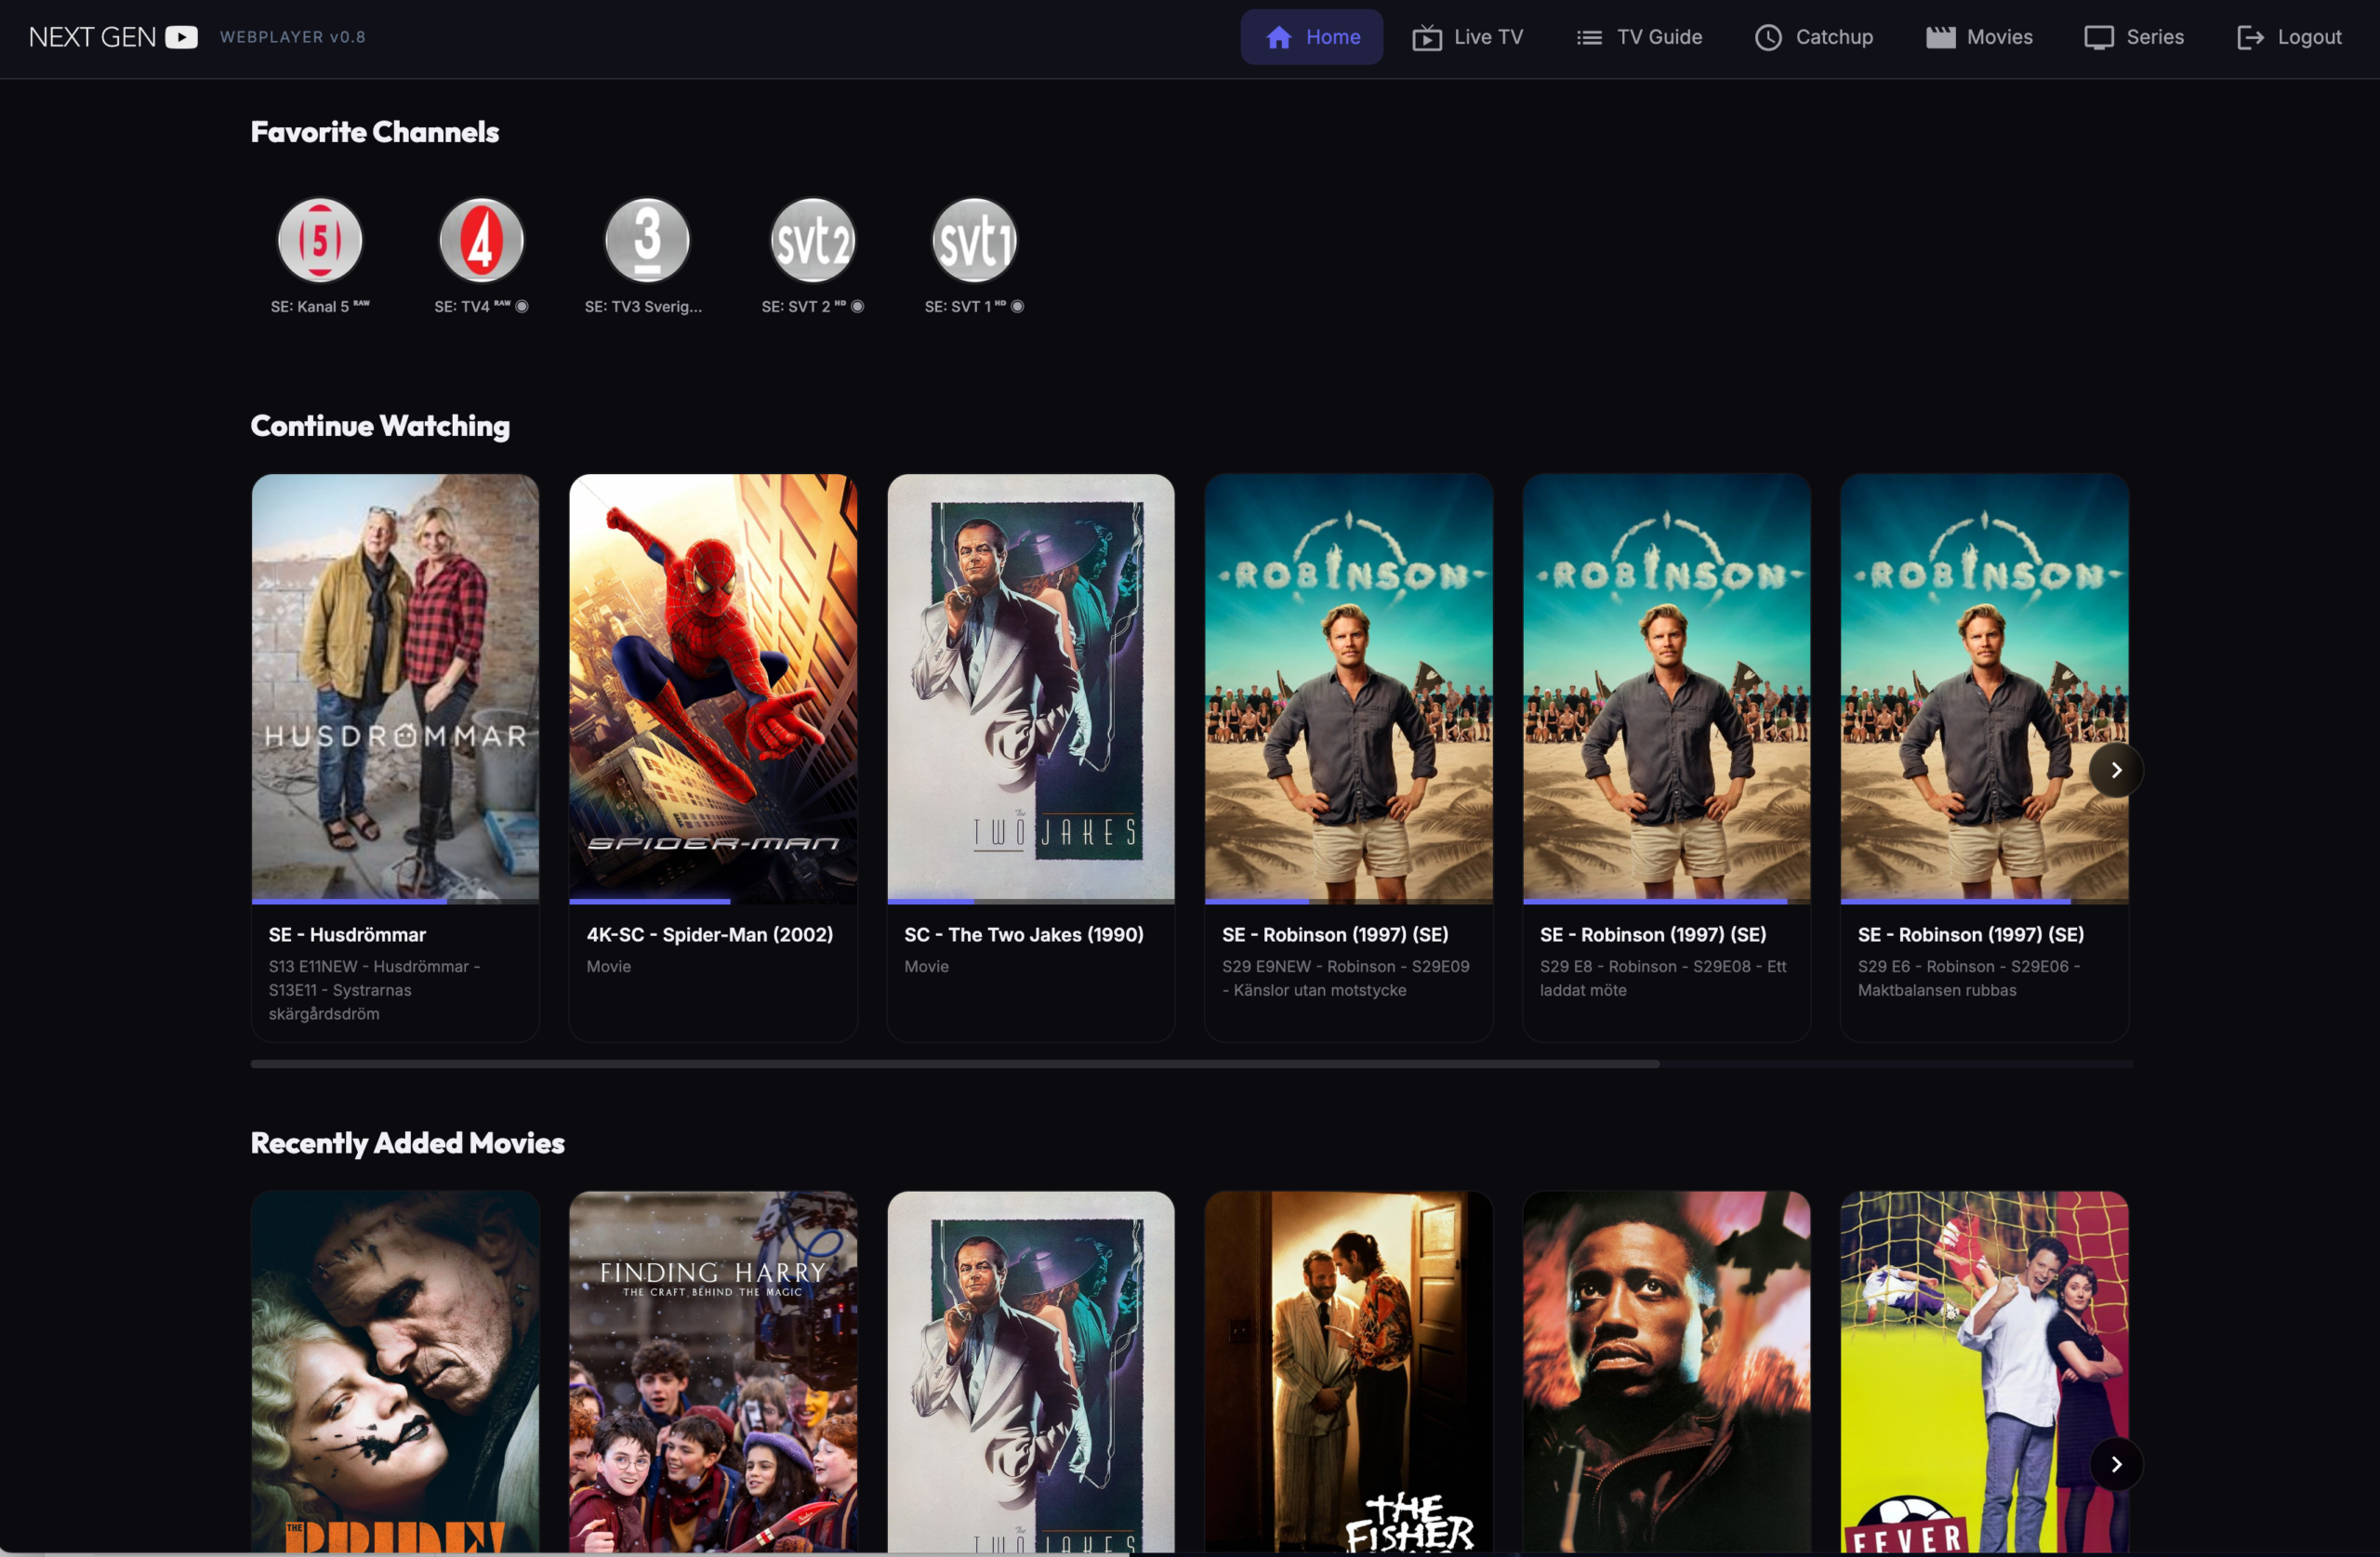Open Finding Harry movie poster
This screenshot has width=2380, height=1557.
coord(713,1370)
